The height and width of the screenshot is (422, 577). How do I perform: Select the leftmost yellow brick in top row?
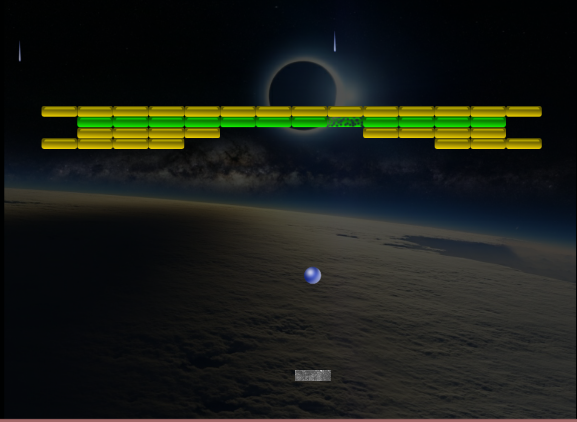coord(59,111)
